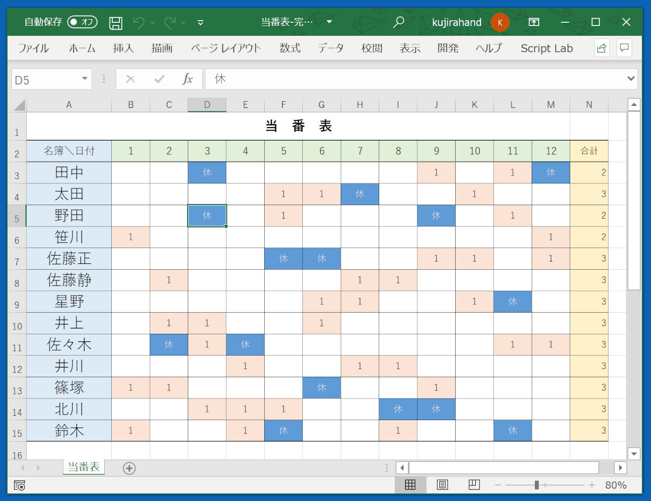The height and width of the screenshot is (501, 651).
Task: Click the Save floppy disk icon
Action: [x=116, y=22]
